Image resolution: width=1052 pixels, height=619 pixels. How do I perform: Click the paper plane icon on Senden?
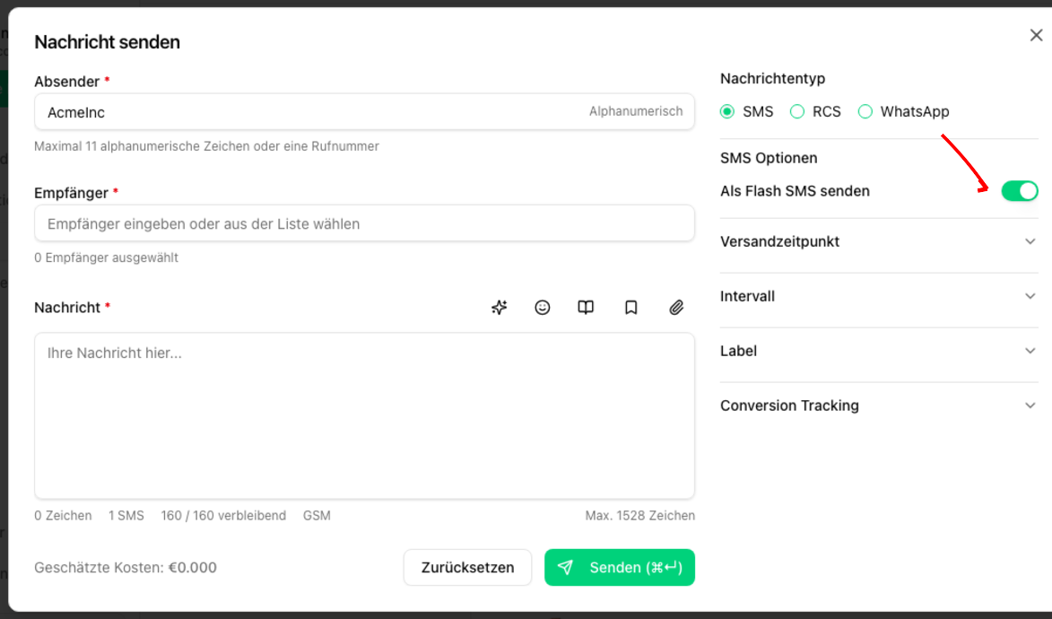pos(566,567)
